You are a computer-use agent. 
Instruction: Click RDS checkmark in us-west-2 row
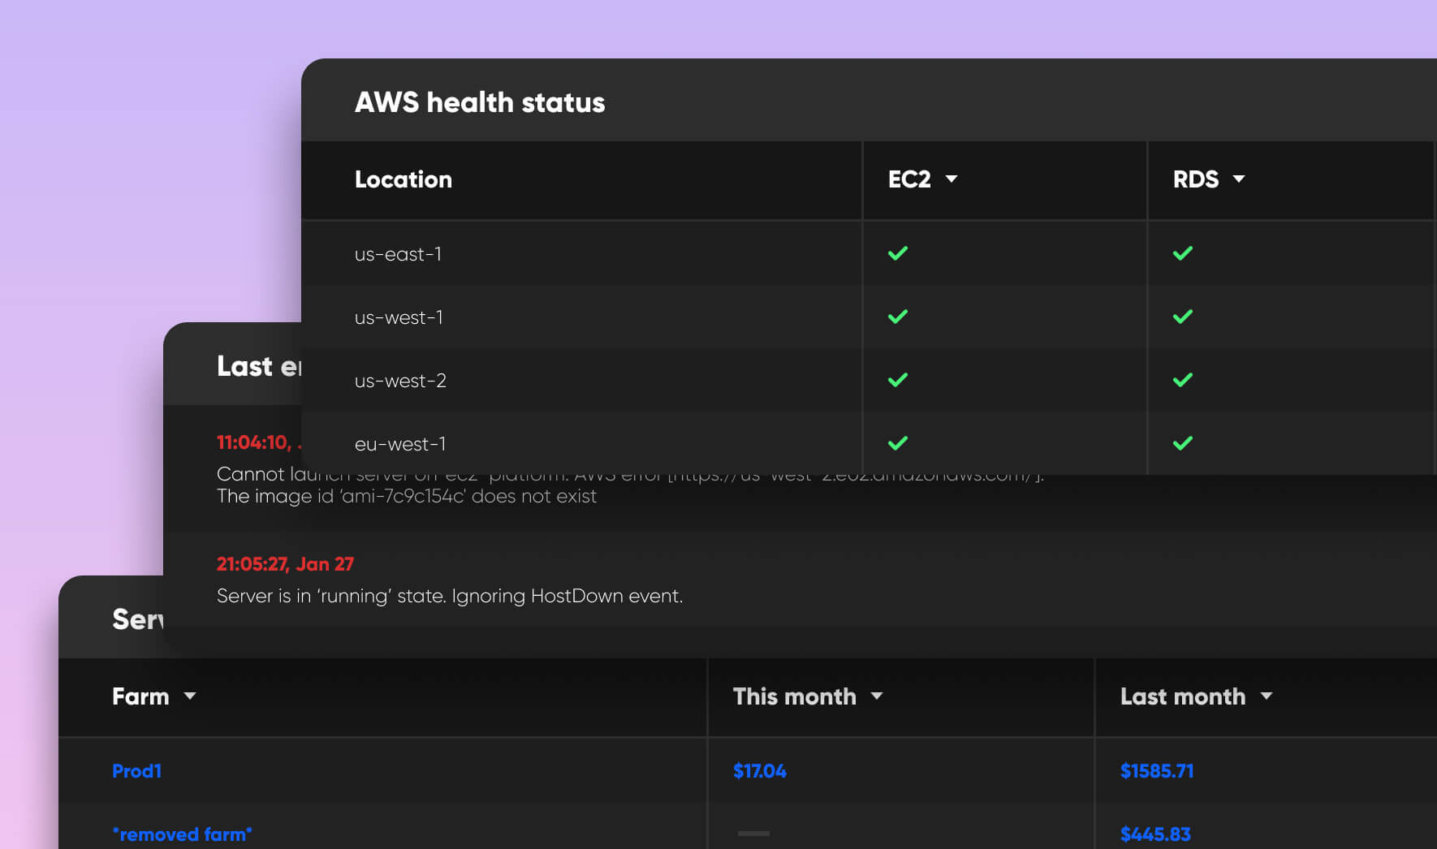tap(1183, 380)
